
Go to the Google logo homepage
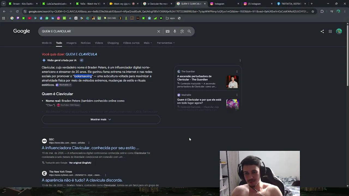22,31
